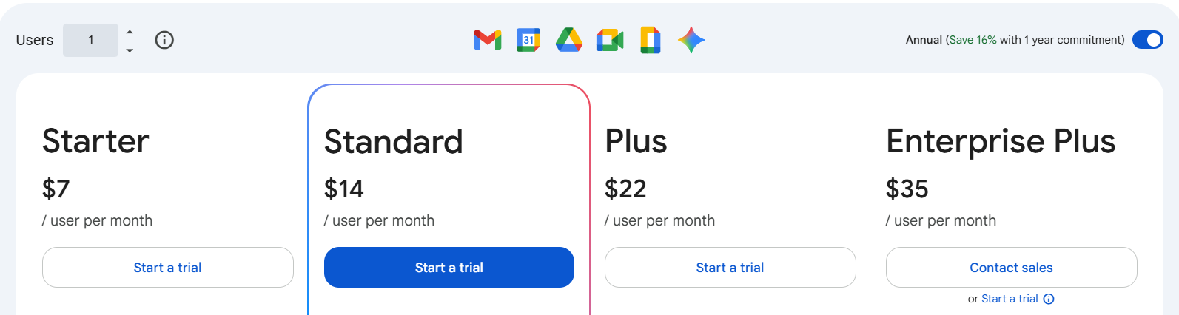Click the Gemini sparkle icon

[691, 40]
